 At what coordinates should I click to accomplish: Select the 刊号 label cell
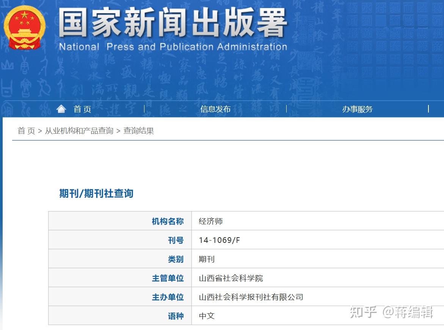pos(120,240)
